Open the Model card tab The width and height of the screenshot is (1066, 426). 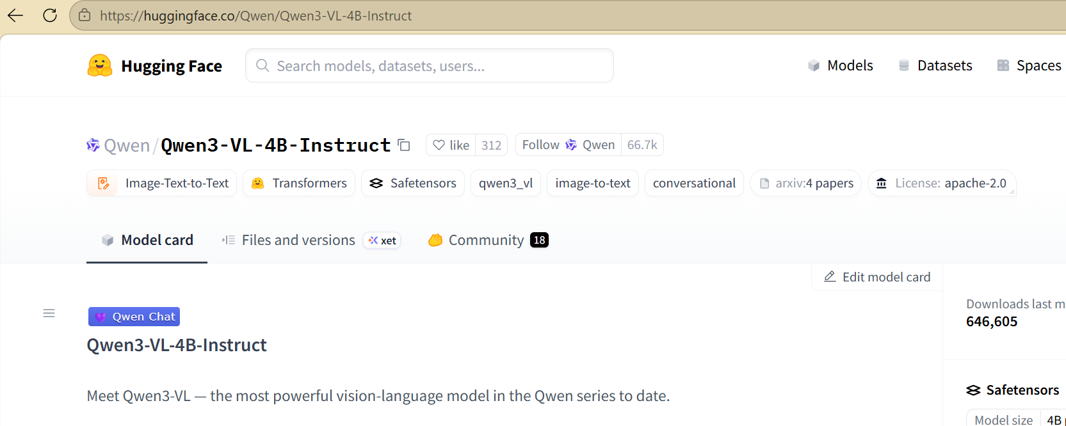(x=147, y=241)
